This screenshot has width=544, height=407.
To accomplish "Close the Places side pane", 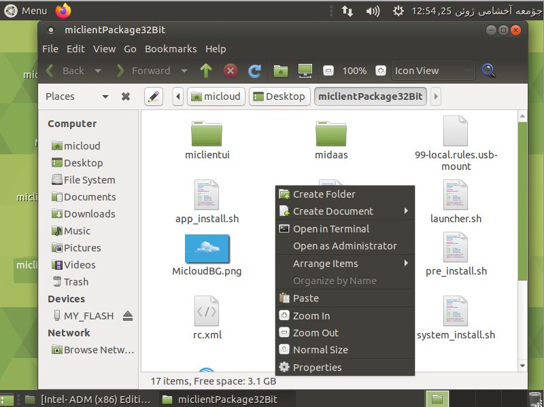I will [126, 96].
